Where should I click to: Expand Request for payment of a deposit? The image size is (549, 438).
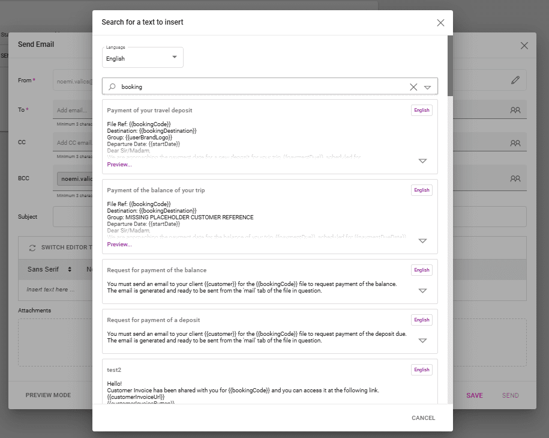coord(422,341)
